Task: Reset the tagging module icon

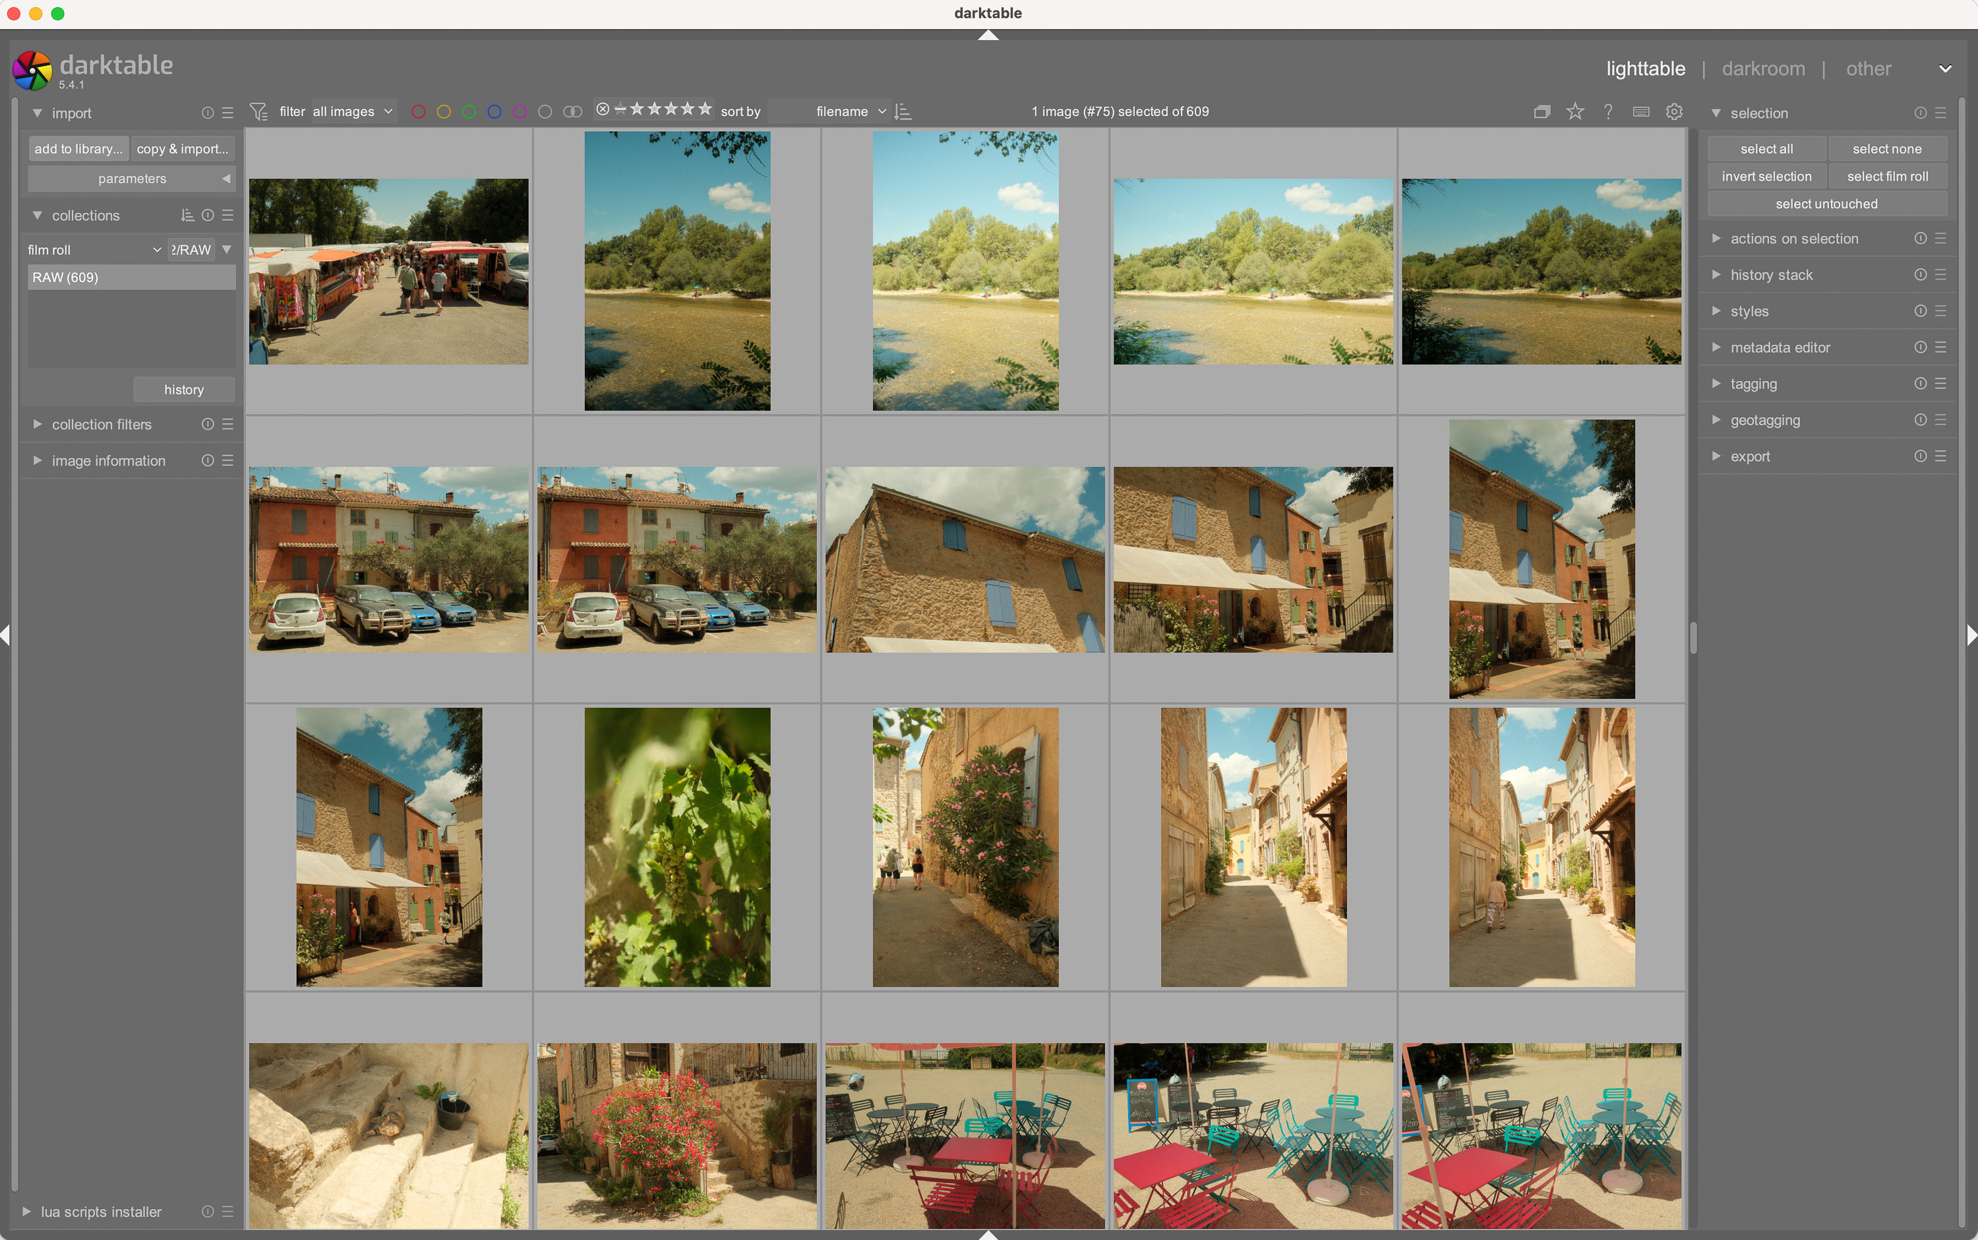Action: point(1921,384)
